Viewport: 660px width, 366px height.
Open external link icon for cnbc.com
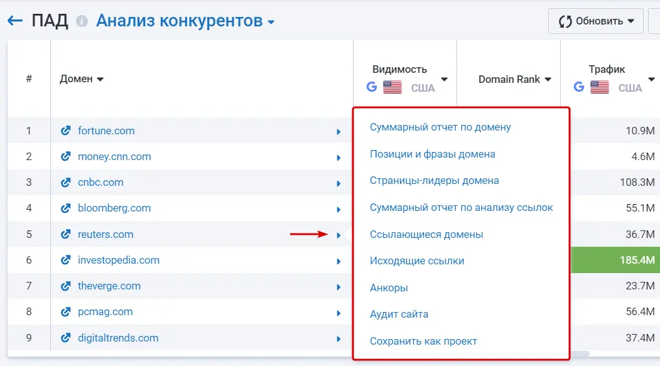click(x=66, y=183)
